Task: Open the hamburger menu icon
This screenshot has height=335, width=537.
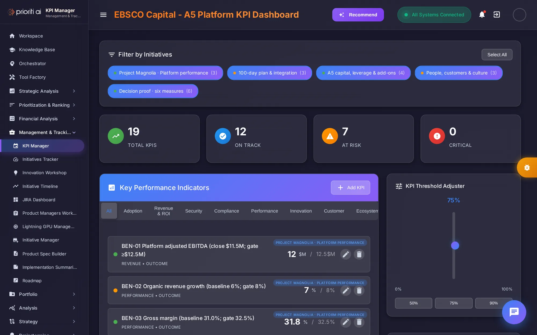Action: (x=103, y=15)
